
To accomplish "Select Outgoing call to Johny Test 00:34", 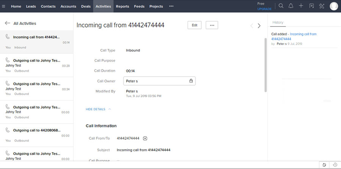I will (36, 89).
